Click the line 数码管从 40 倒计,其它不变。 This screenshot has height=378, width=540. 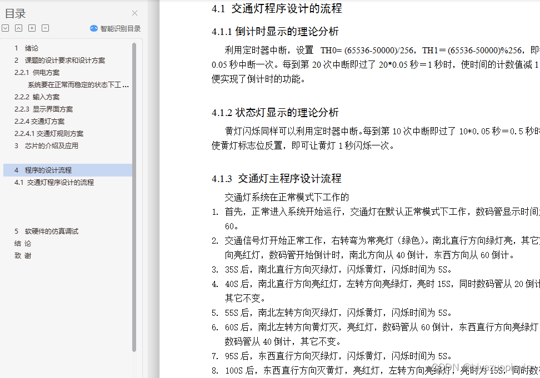[283, 341]
